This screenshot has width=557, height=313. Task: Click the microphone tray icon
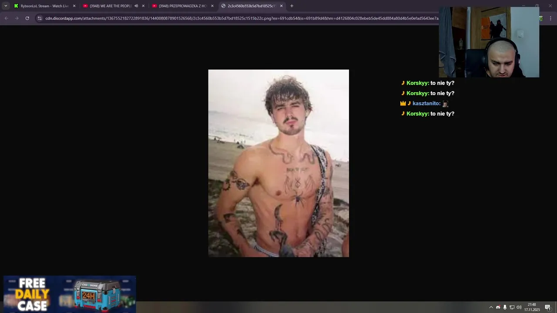(505, 307)
